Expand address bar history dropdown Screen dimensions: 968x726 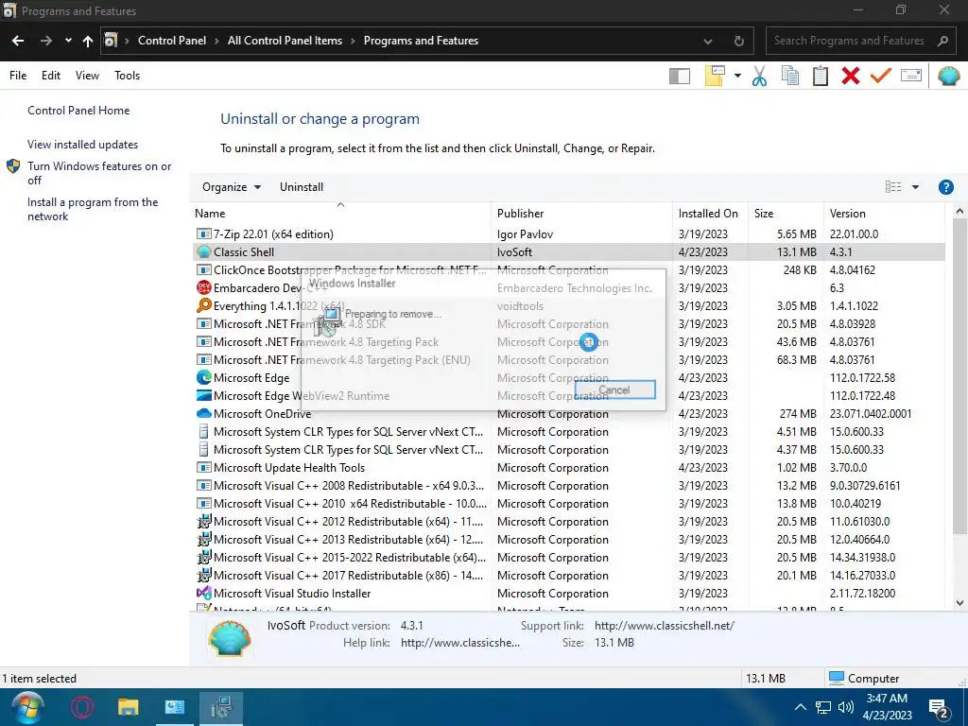click(x=707, y=42)
